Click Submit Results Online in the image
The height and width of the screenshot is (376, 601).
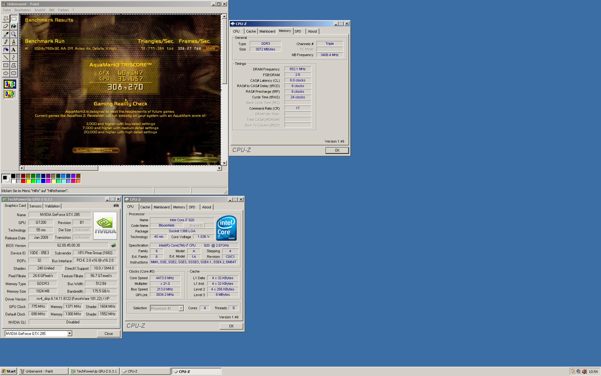[x=96, y=150]
